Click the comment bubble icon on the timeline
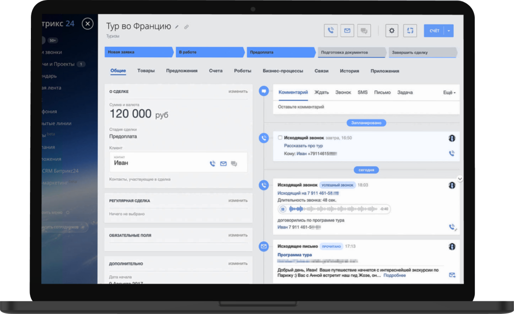The height and width of the screenshot is (314, 514). 264,91
